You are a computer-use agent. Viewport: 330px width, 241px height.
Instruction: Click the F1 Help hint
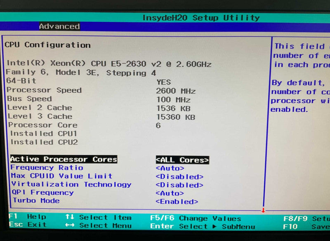click(x=27, y=216)
